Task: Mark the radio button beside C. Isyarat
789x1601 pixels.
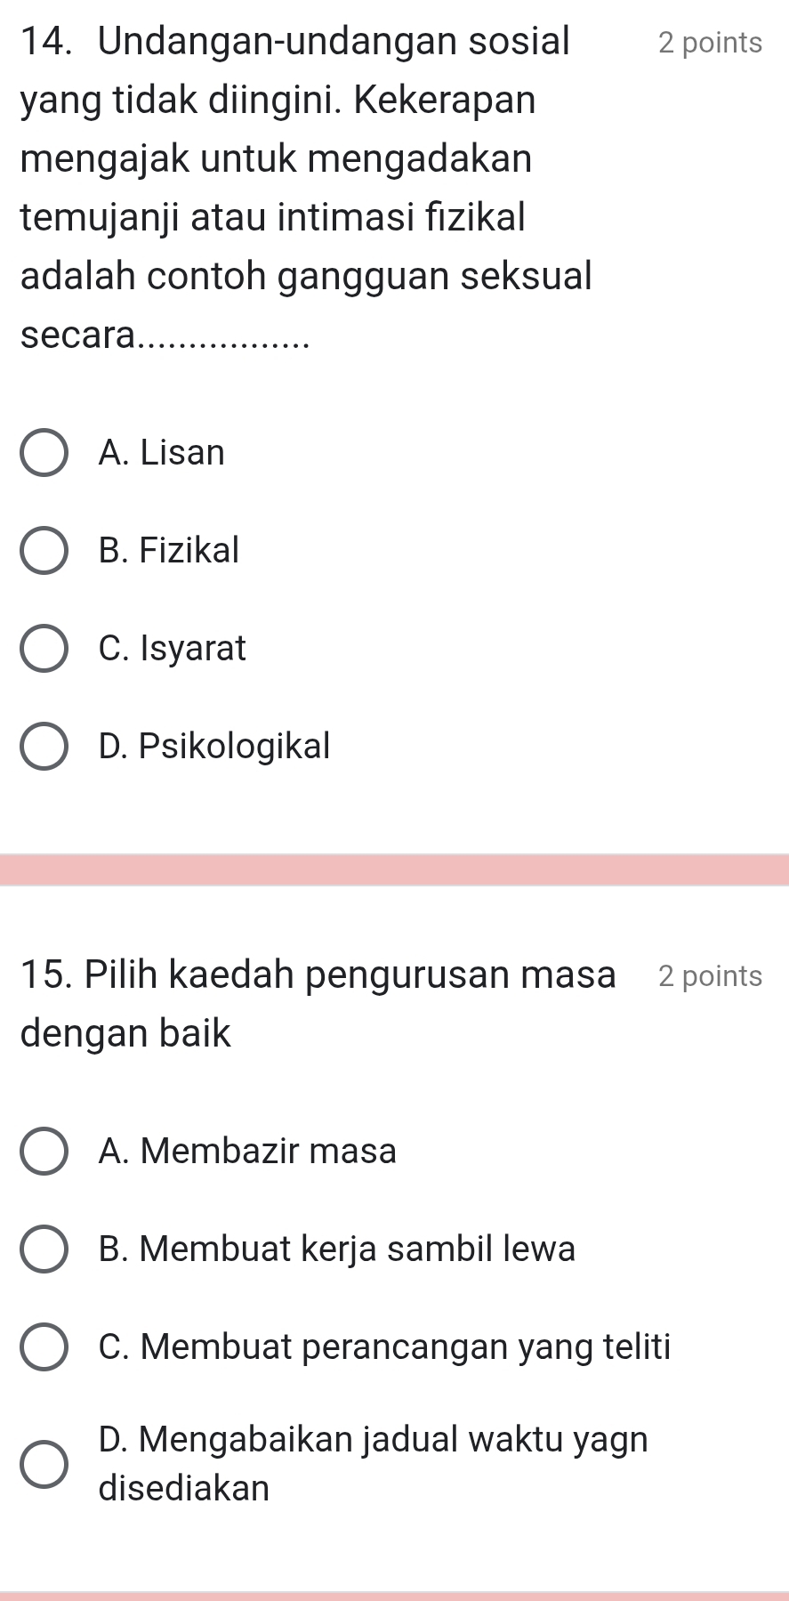Action: [x=43, y=649]
